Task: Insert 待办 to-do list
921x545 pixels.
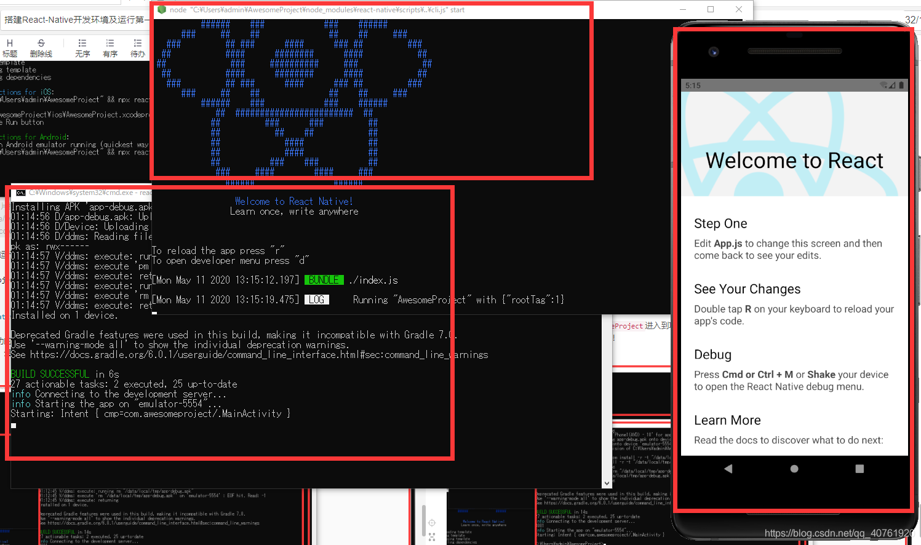Action: click(x=138, y=48)
